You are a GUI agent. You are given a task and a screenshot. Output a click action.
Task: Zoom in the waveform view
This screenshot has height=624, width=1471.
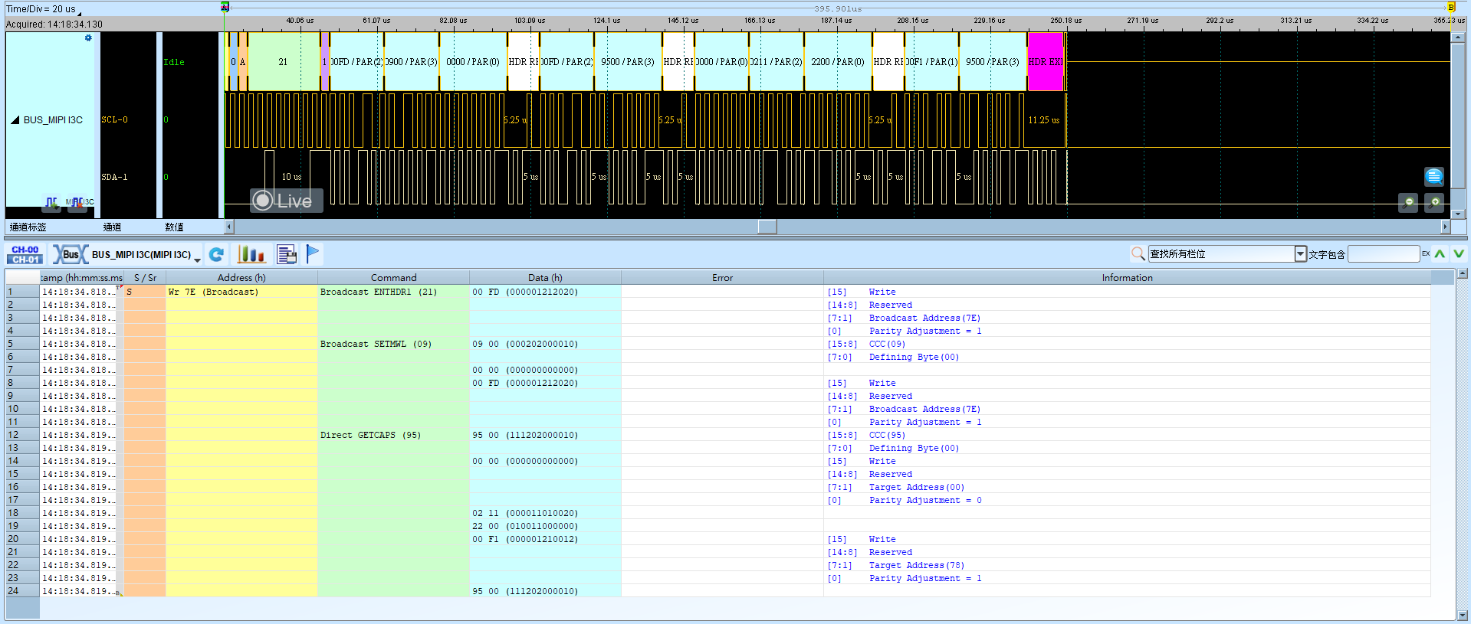[x=1434, y=203]
